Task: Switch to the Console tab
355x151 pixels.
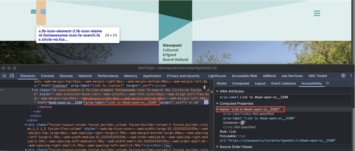Action: (x=47, y=76)
